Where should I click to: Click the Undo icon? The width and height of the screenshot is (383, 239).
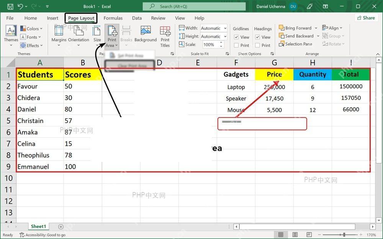coord(20,6)
